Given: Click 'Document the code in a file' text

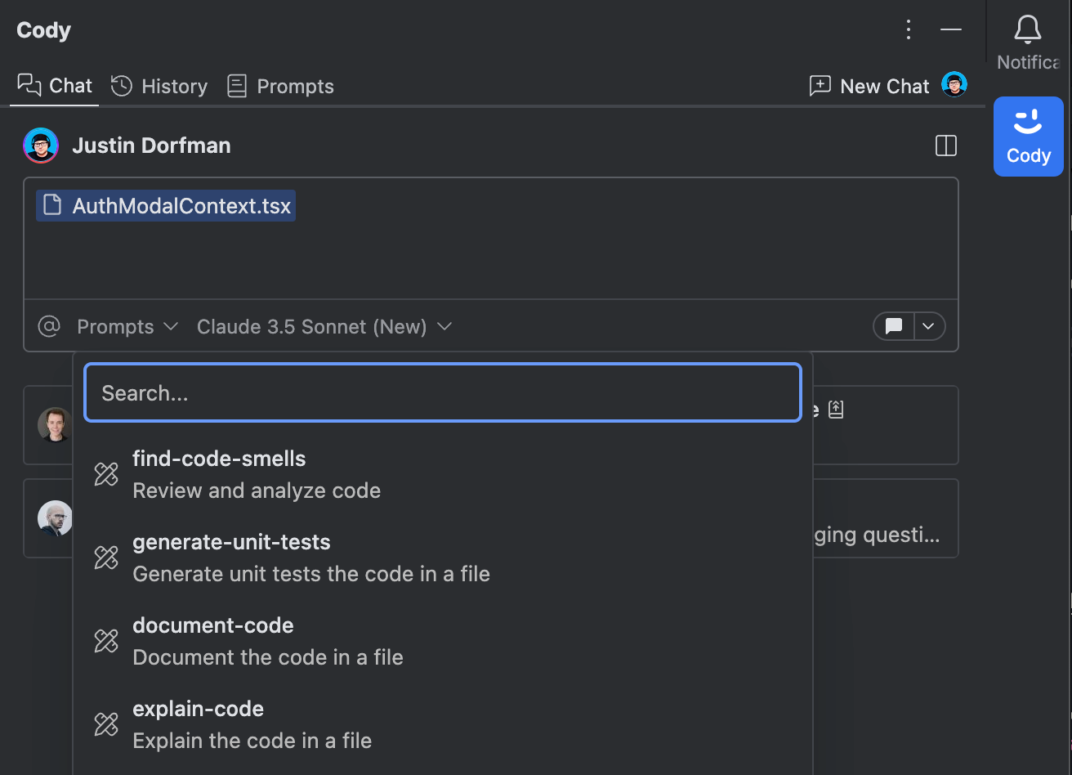Looking at the screenshot, I should (268, 657).
